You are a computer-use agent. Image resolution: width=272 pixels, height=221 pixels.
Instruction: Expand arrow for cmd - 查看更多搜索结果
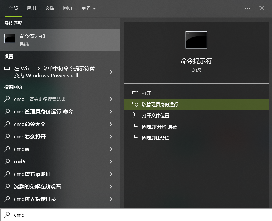(x=111, y=99)
